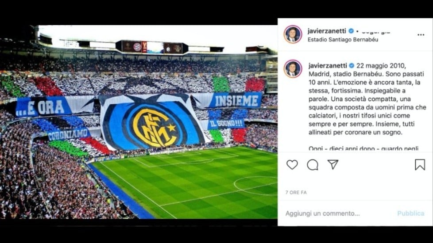Click the '...E ORA' banner in the photo
The width and height of the screenshot is (433, 243).
pos(43,107)
